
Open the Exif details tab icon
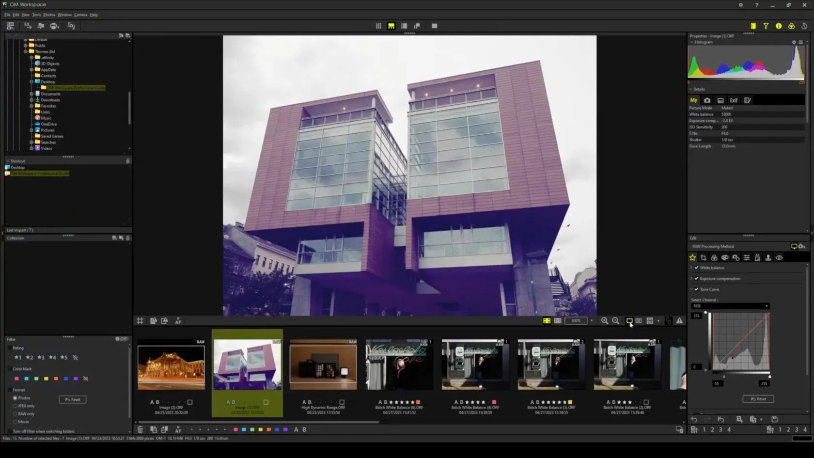click(x=734, y=100)
